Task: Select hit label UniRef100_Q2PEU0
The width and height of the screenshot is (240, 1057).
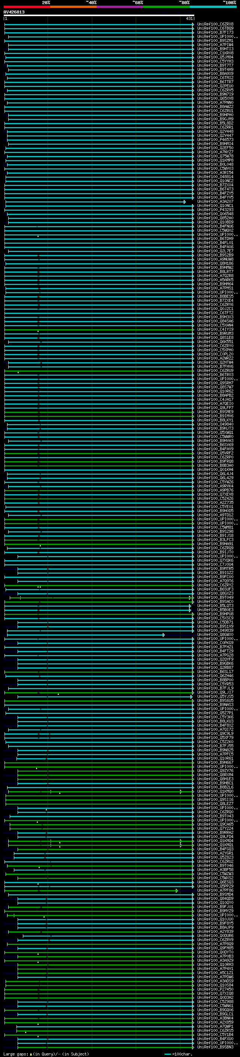Action: pyautogui.click(x=215, y=86)
